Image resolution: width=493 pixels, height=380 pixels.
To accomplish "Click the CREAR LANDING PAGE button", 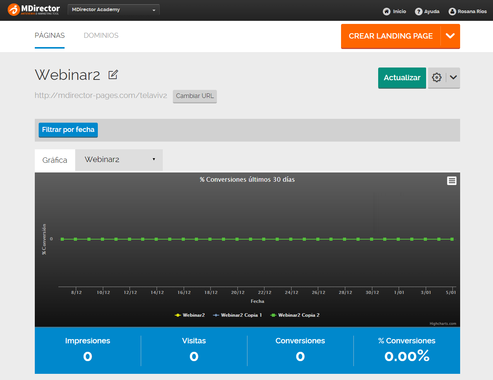I will [391, 36].
